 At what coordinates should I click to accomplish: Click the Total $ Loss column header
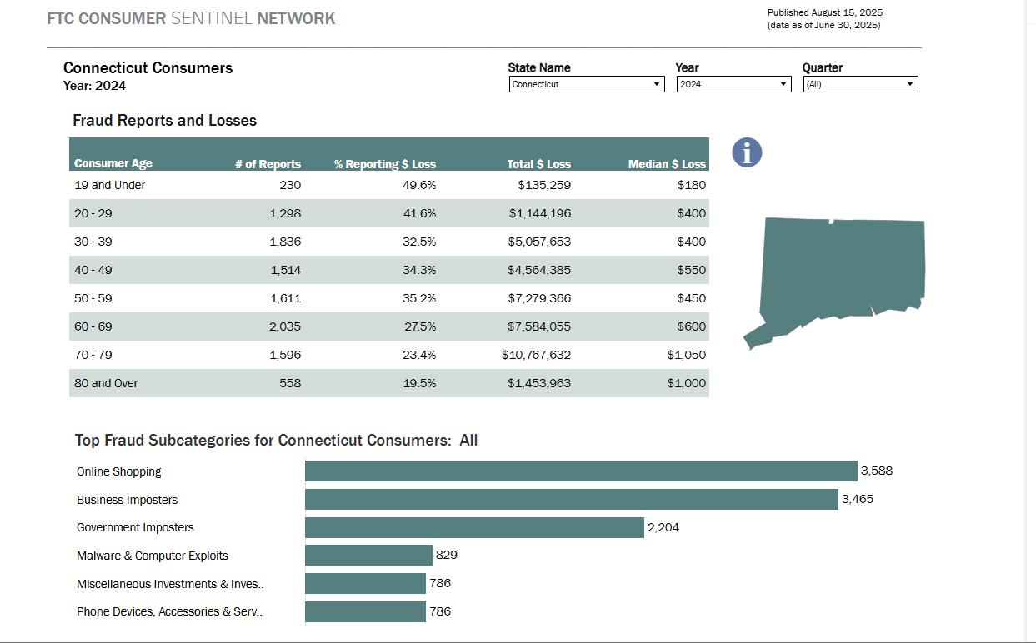point(539,164)
